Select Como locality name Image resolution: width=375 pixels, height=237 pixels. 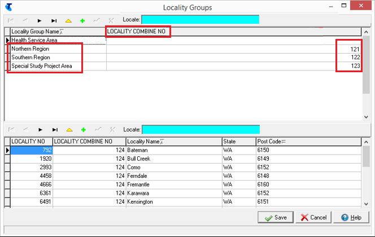(174, 167)
